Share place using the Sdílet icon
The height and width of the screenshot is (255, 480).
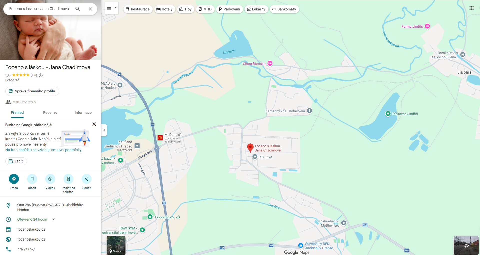point(86,179)
